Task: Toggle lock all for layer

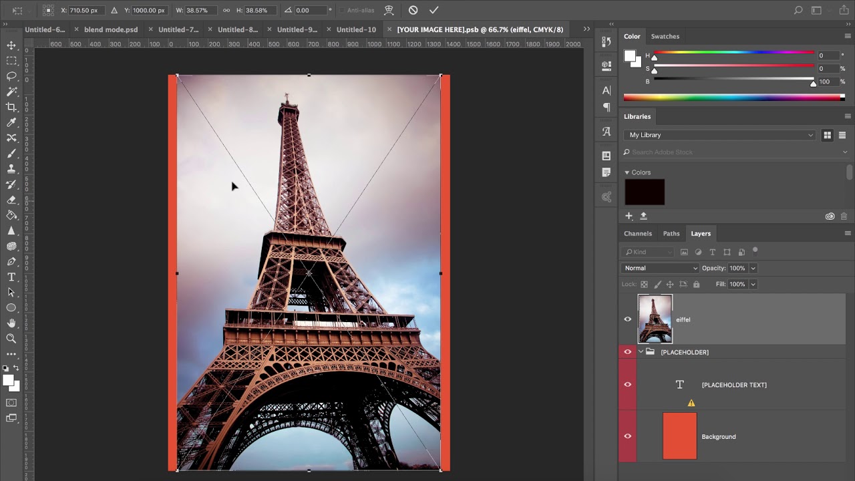Action: click(x=696, y=284)
